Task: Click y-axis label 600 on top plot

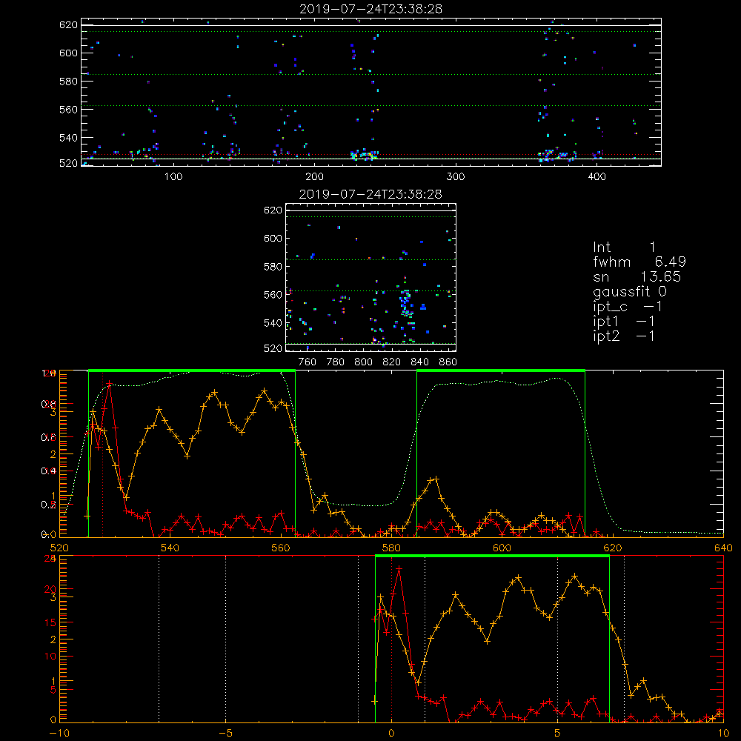Action: pos(68,53)
